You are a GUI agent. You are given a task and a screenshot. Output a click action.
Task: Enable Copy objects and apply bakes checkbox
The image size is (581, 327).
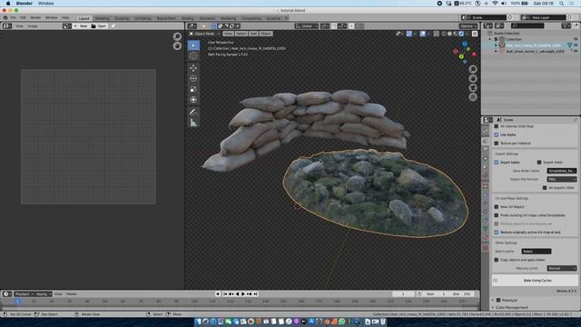pos(497,260)
